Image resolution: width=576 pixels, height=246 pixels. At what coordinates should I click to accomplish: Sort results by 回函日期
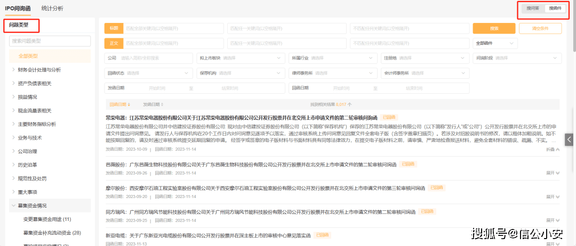point(120,104)
